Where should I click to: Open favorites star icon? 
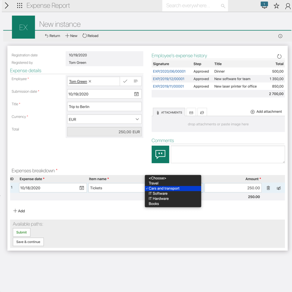point(276,6)
